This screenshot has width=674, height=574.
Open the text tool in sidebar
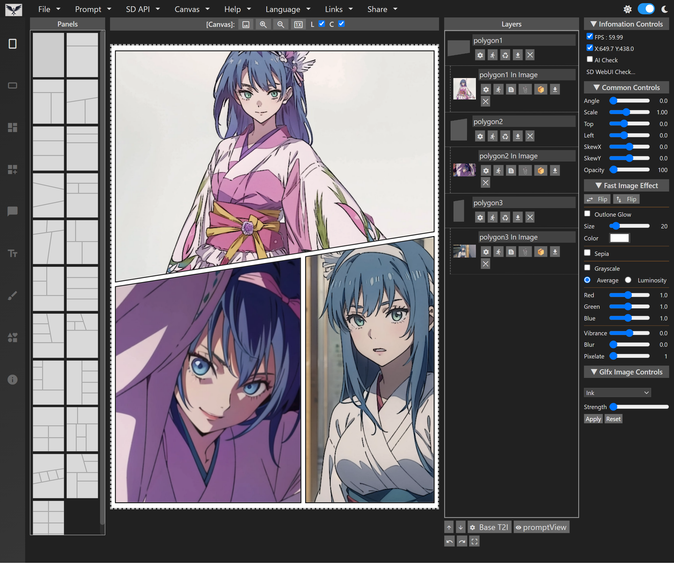tap(12, 254)
